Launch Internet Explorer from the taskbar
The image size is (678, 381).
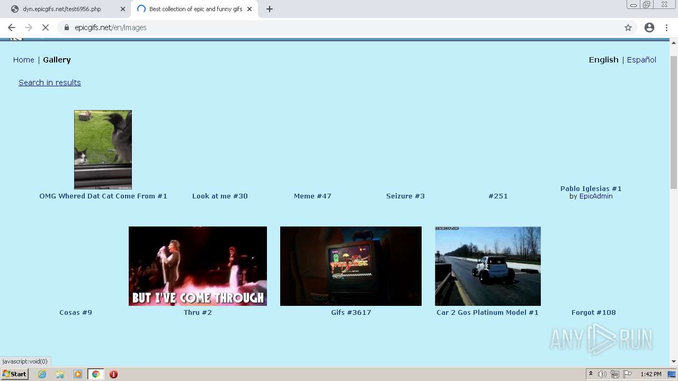pyautogui.click(x=42, y=374)
